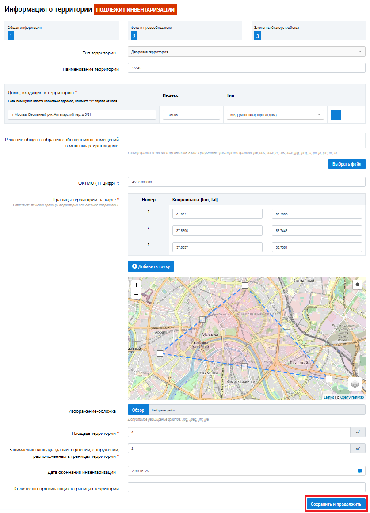Click the Количество проживающих input field
Screen dimensions: 370x513
[x=246, y=487]
